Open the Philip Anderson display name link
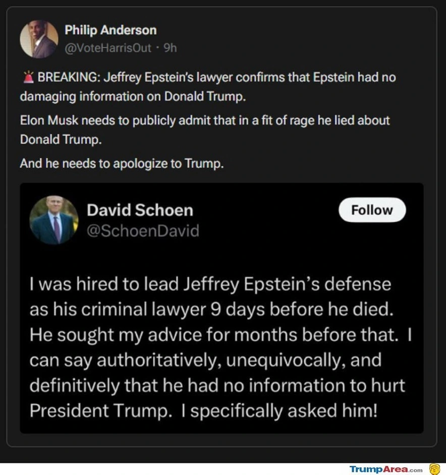446x475 pixels. (110, 30)
